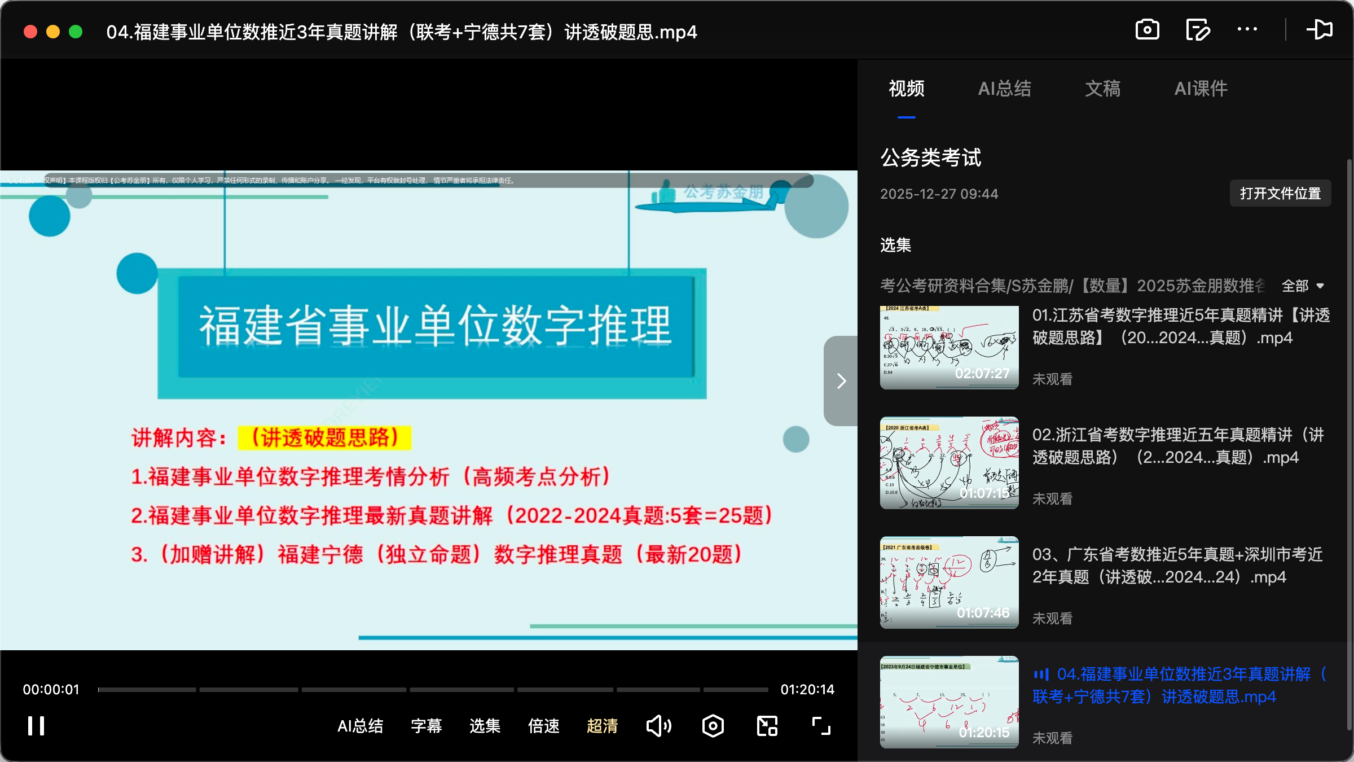This screenshot has width=1354, height=762.
Task: Open the 倍速 playback speed options
Action: [543, 726]
